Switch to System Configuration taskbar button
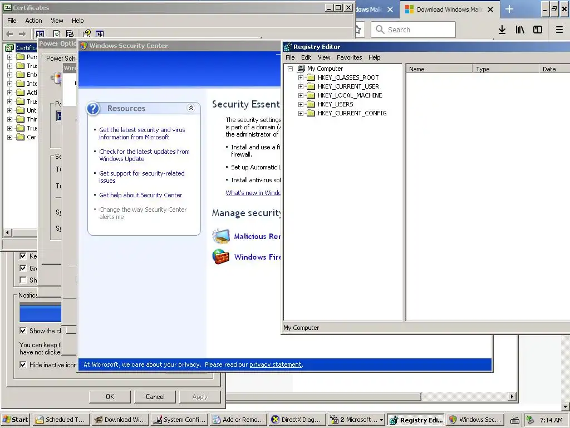This screenshot has height=428, width=570. coord(179,420)
